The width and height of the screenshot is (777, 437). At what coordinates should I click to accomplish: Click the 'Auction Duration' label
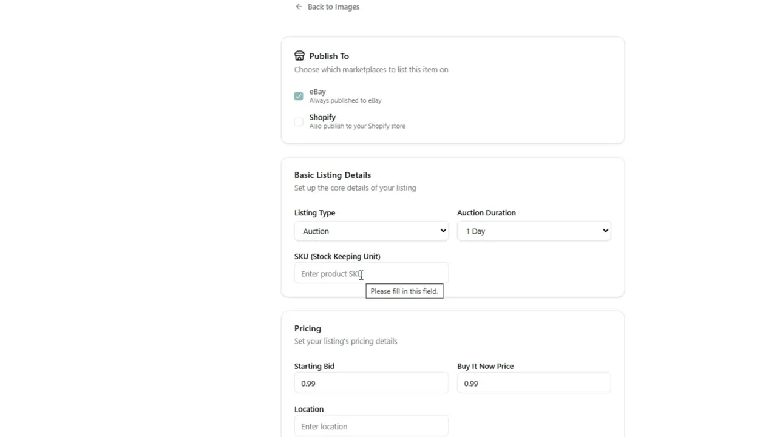[x=486, y=213]
